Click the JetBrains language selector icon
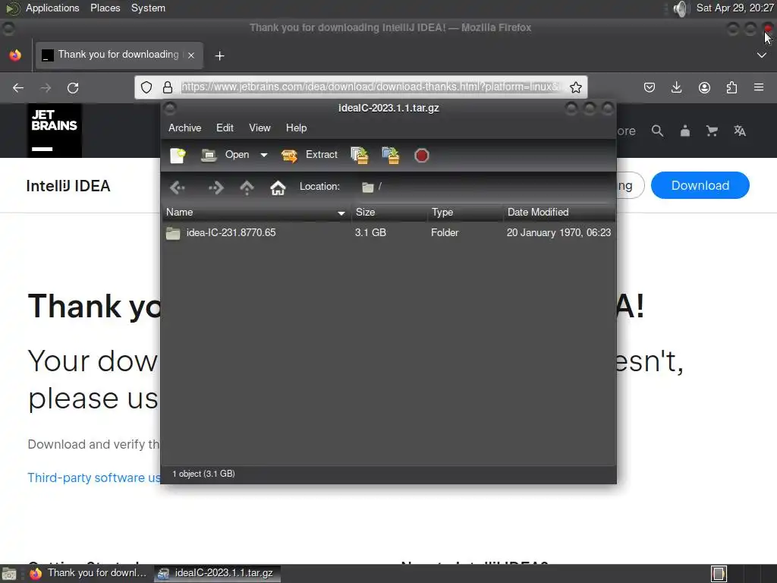The height and width of the screenshot is (583, 777). tap(740, 131)
